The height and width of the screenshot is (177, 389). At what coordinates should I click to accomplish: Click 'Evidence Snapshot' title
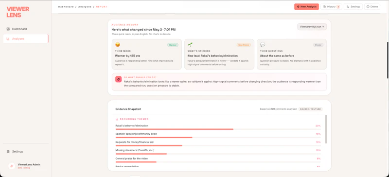pyautogui.click(x=128, y=109)
